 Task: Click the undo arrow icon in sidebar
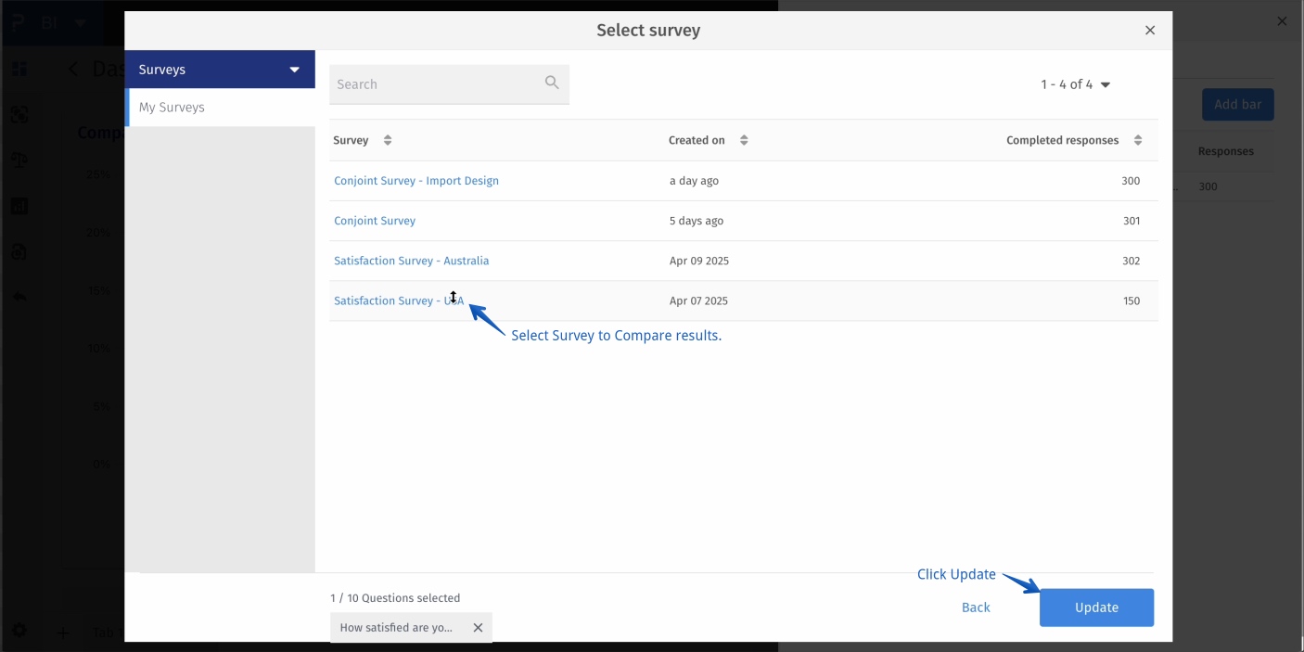pos(19,297)
